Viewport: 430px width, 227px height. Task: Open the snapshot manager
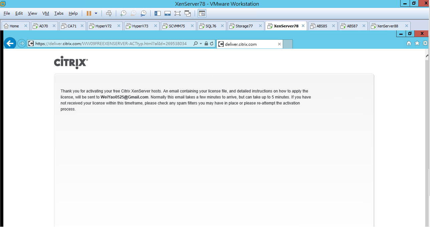point(143,13)
